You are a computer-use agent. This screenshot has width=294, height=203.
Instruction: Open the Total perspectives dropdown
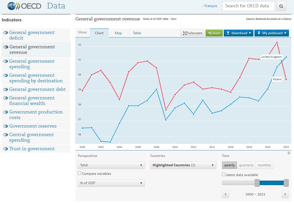pos(111,165)
